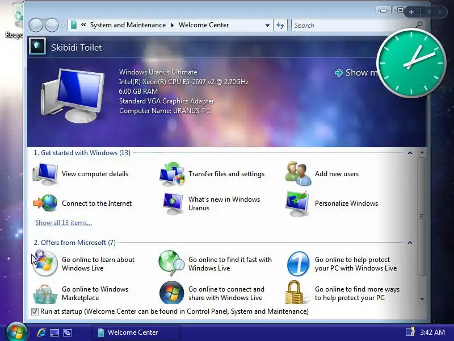This screenshot has width=454, height=341.
Task: Click the Add new users icon
Action: (x=299, y=174)
